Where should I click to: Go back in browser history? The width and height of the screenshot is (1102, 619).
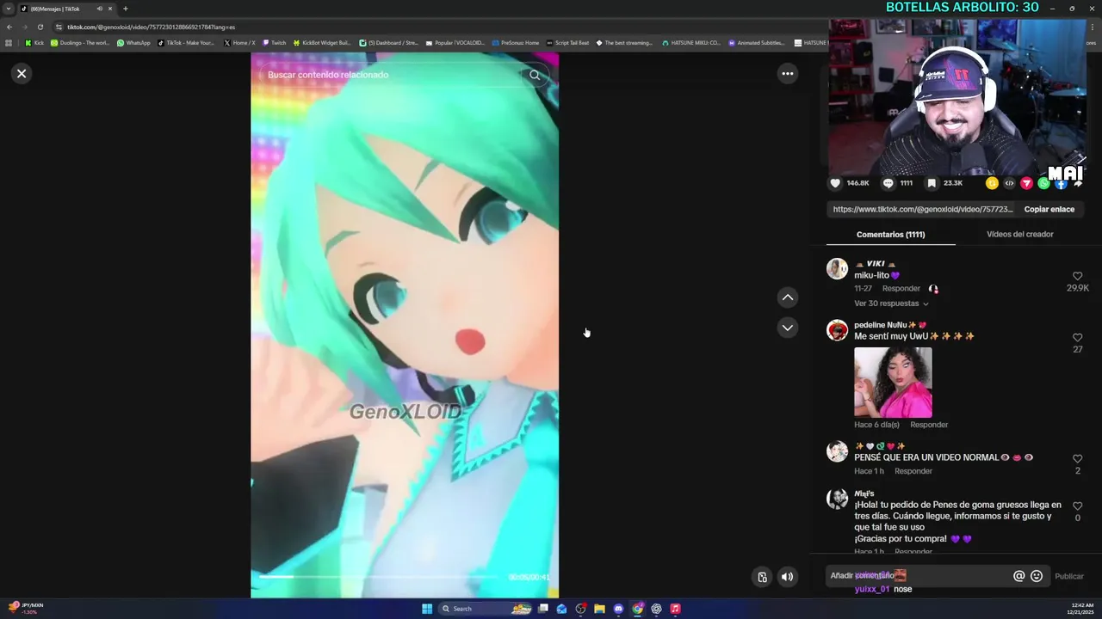coord(9,27)
